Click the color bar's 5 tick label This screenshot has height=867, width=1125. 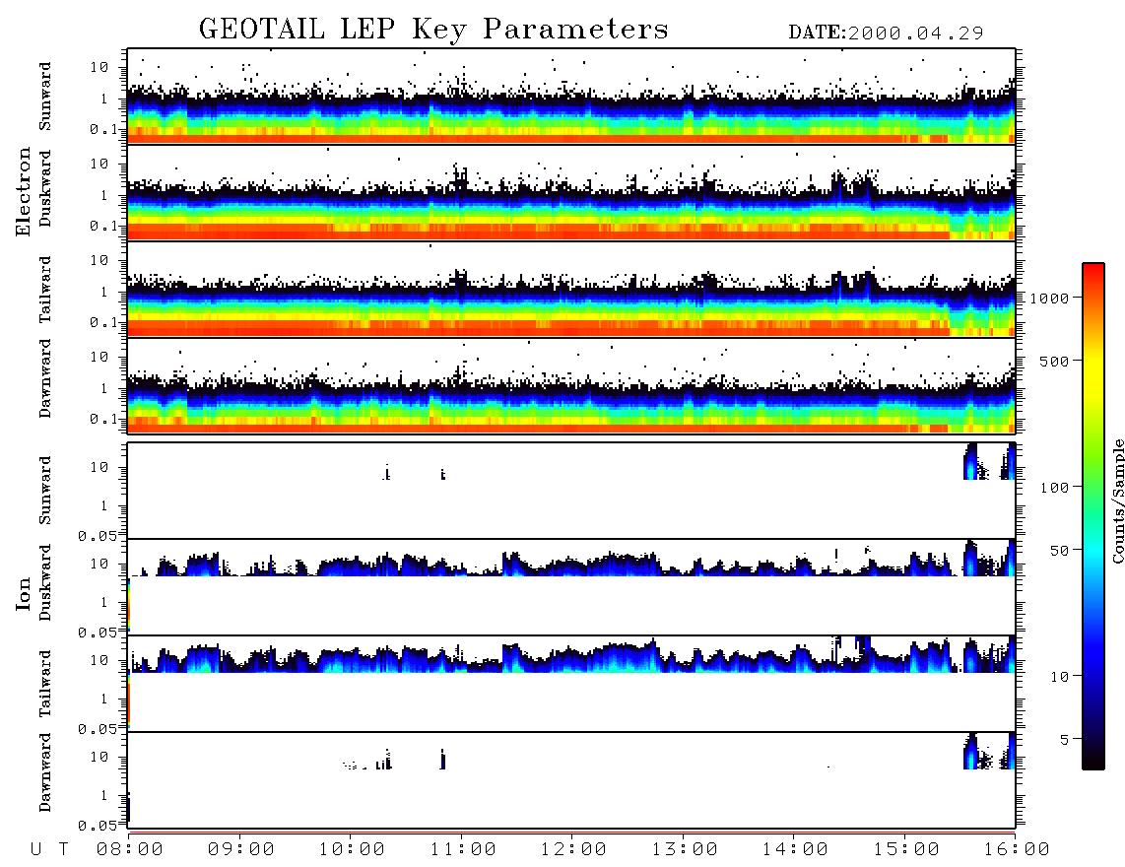(x=1066, y=740)
